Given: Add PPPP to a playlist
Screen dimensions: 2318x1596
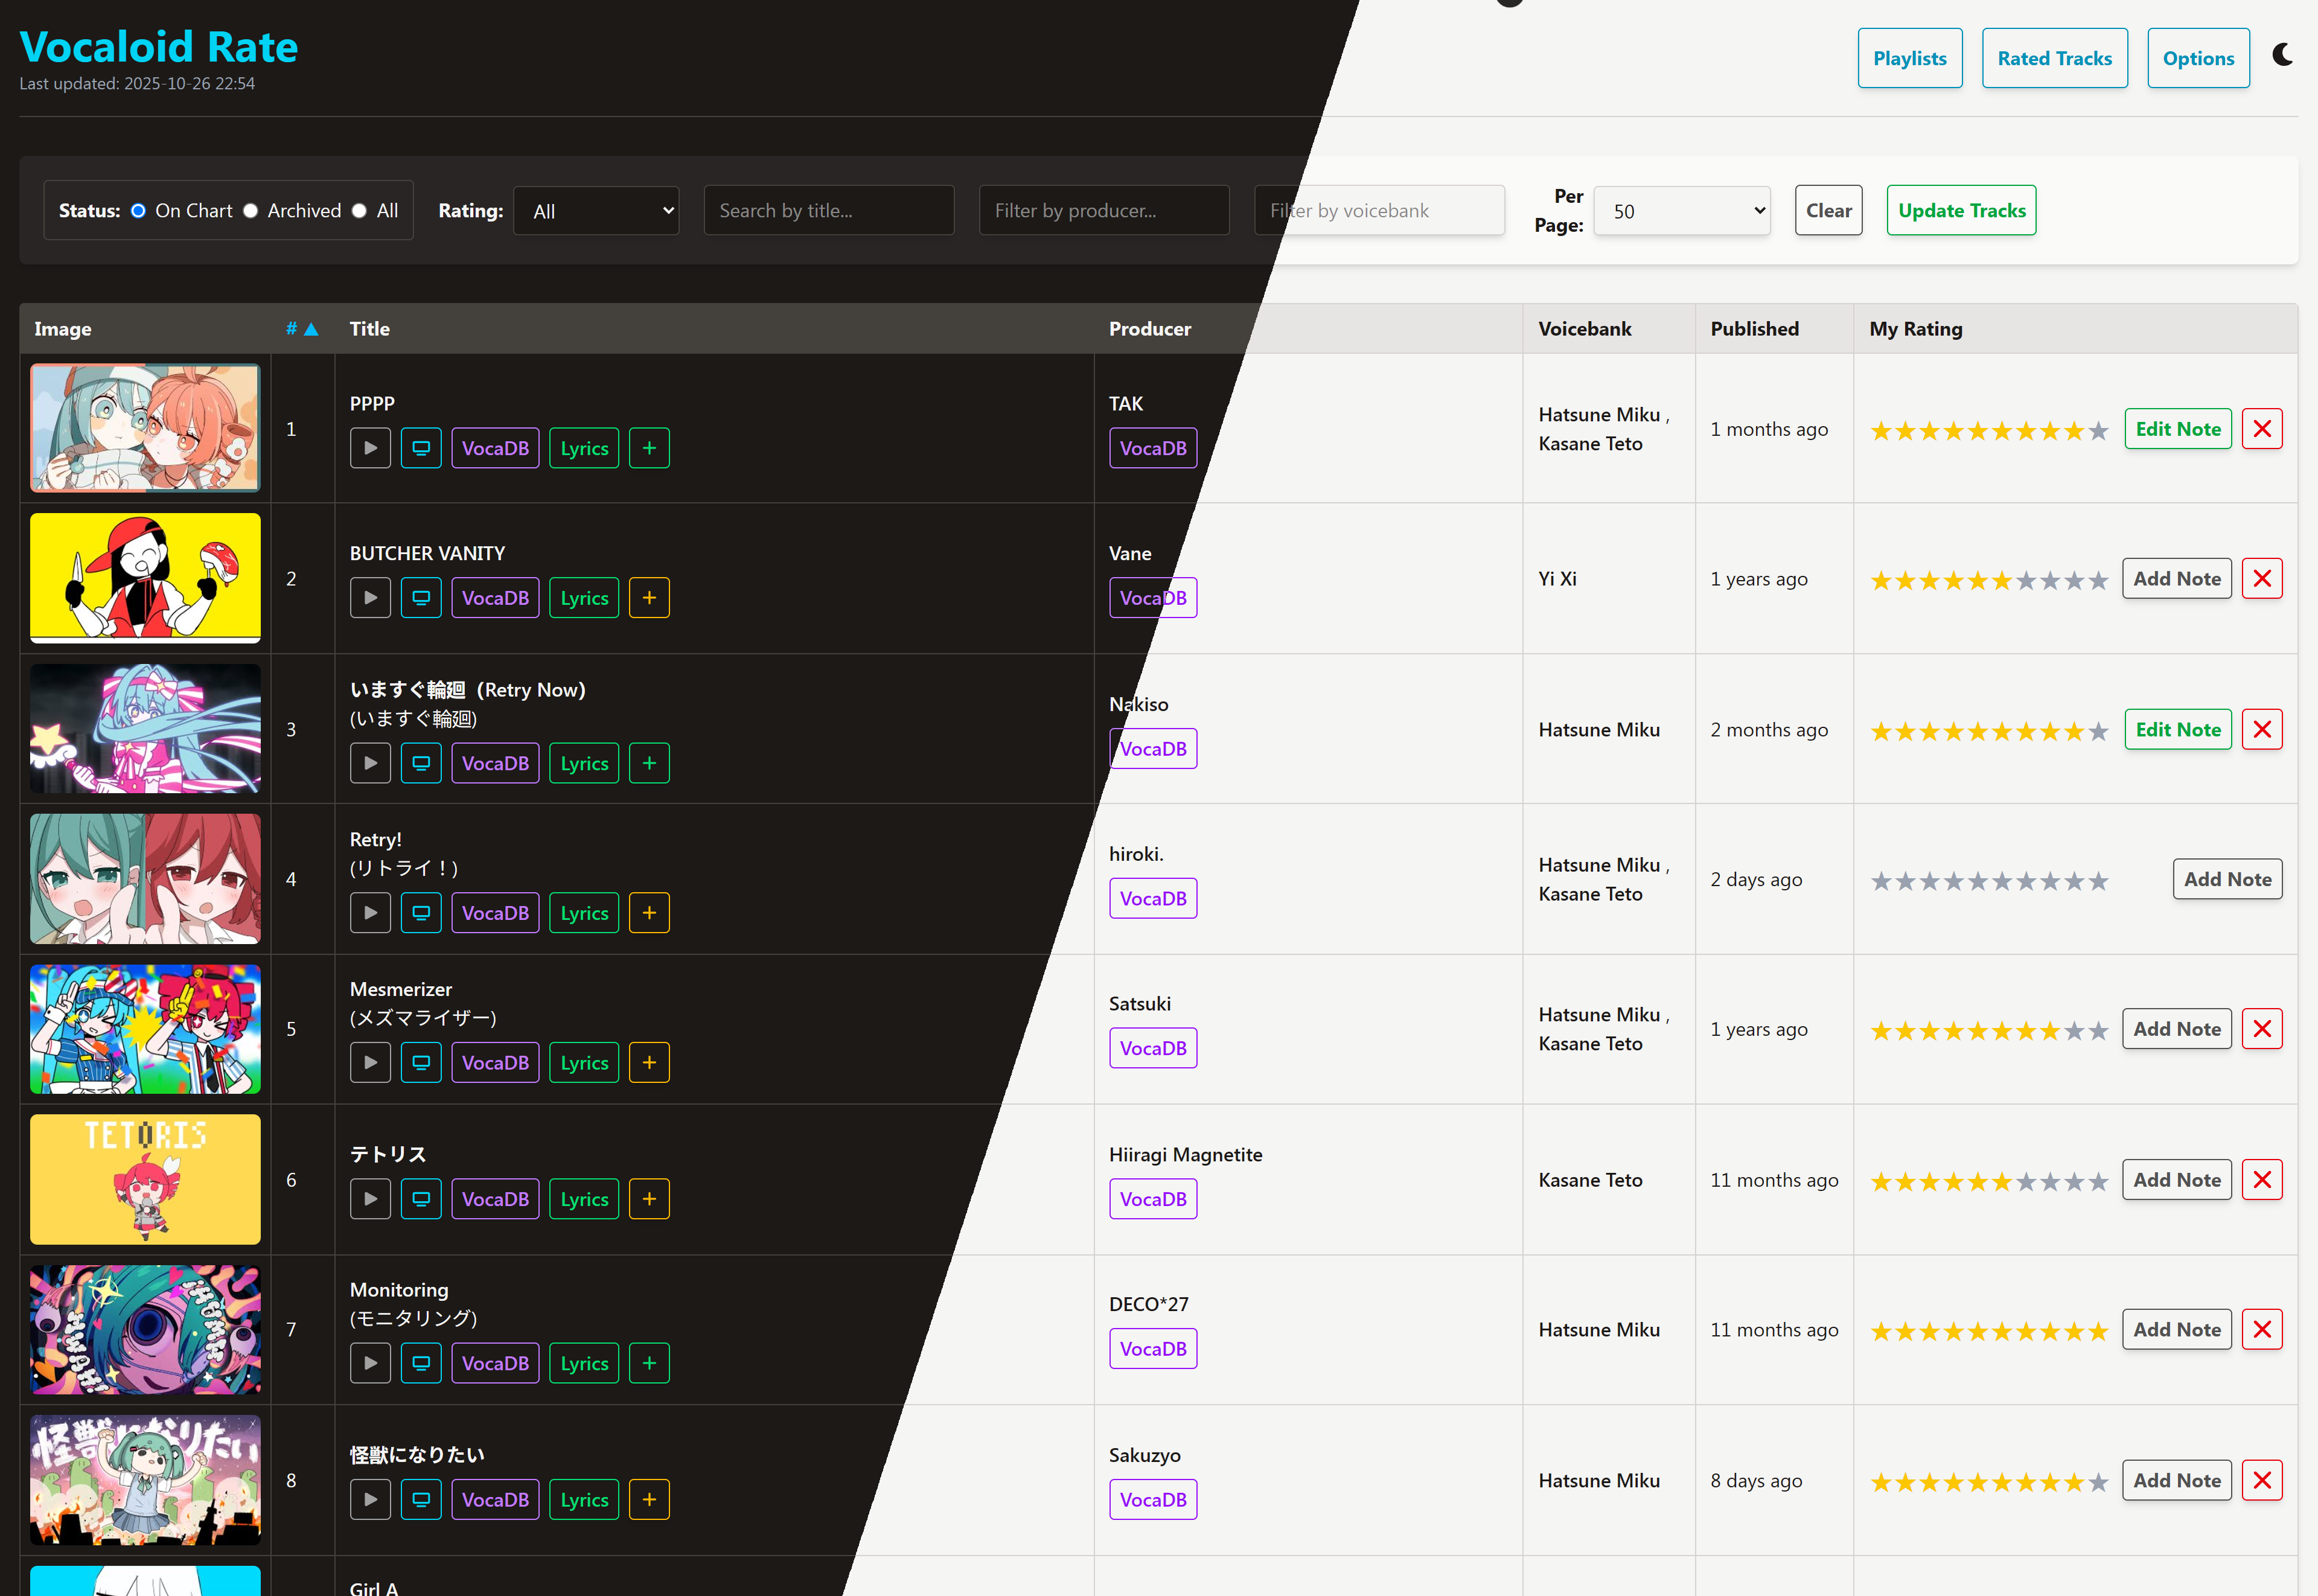Looking at the screenshot, I should coord(649,448).
